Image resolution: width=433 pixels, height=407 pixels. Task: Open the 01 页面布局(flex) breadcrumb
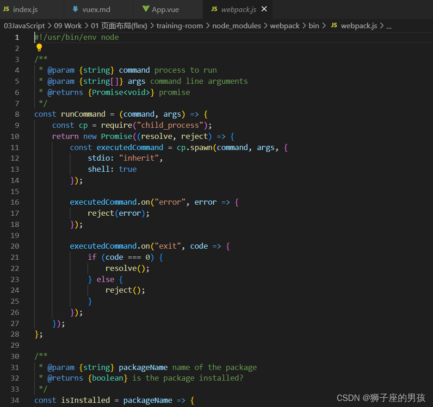[119, 25]
